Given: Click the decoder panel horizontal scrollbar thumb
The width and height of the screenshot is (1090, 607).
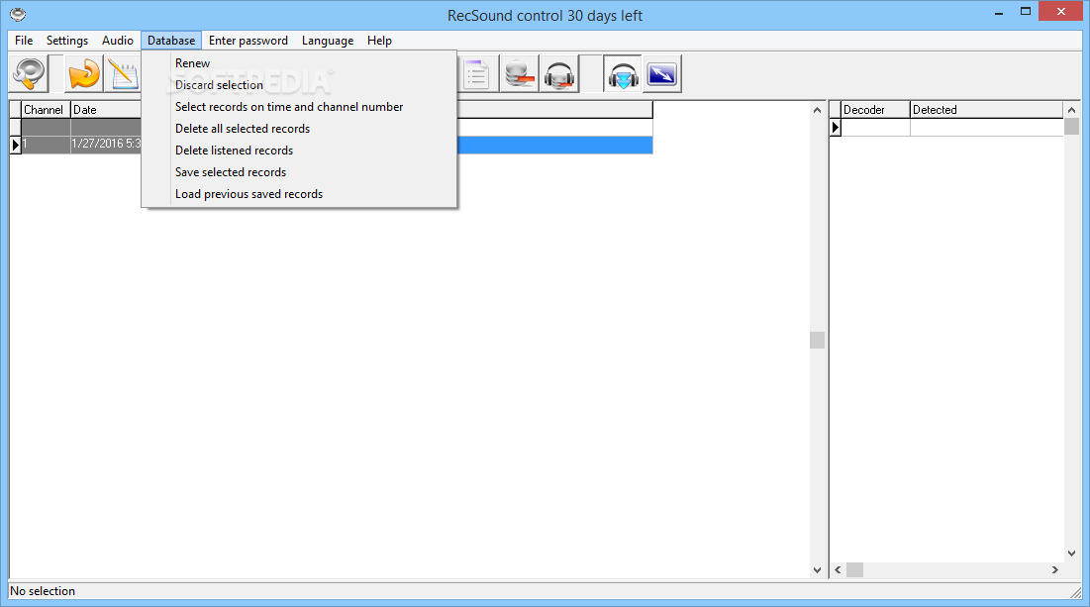Looking at the screenshot, I should [854, 569].
